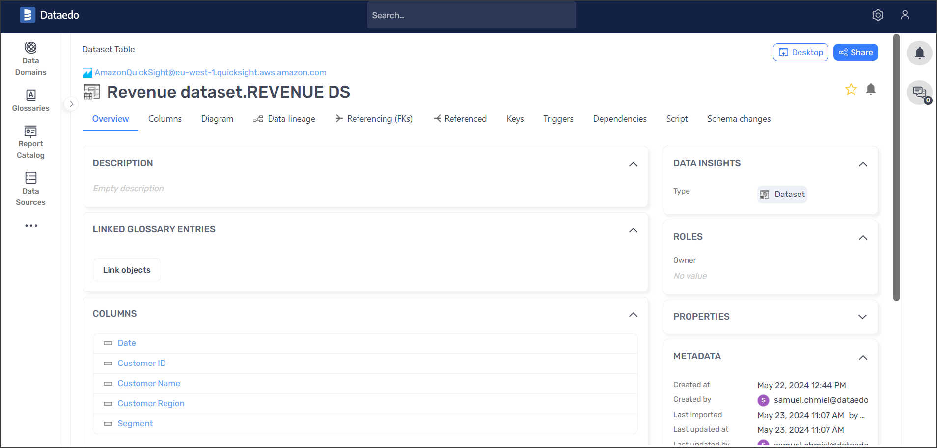Click the page vertical scrollbar
This screenshot has height=448, width=937.
896,167
